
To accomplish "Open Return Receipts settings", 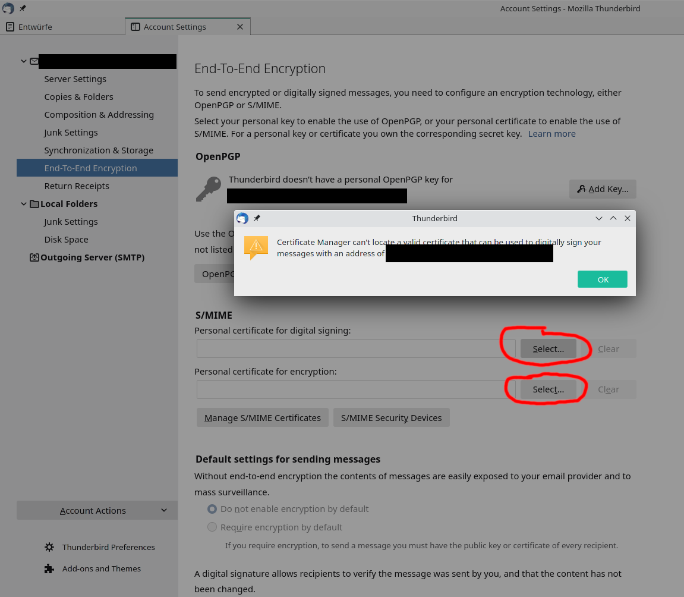I will (x=77, y=186).
